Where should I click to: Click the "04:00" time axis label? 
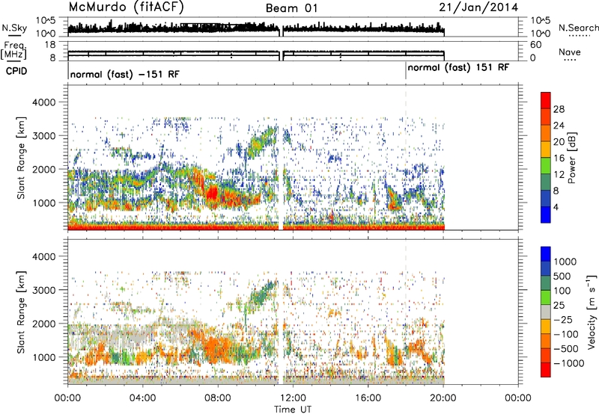click(x=142, y=398)
